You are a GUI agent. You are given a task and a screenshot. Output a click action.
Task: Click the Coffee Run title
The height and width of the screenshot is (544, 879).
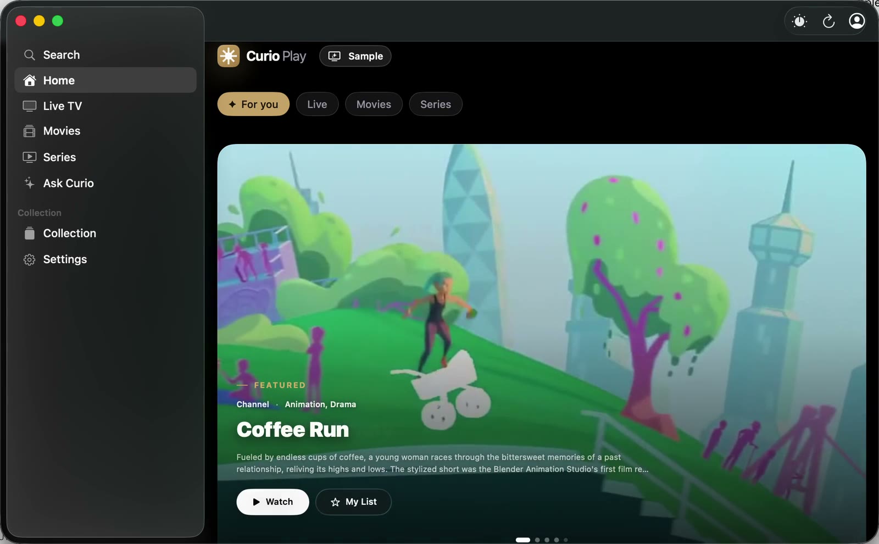tap(293, 430)
